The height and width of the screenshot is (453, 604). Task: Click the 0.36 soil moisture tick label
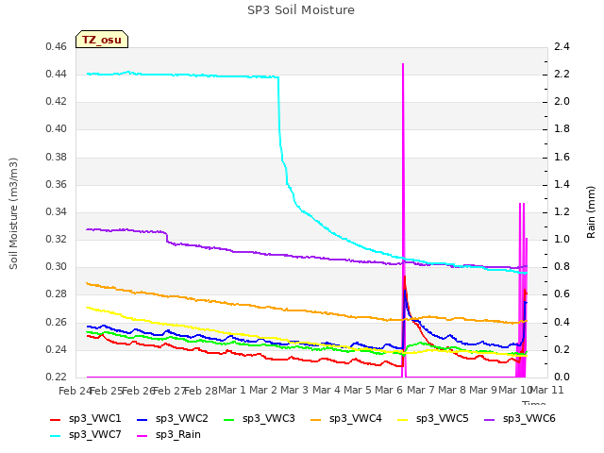pyautogui.click(x=57, y=185)
